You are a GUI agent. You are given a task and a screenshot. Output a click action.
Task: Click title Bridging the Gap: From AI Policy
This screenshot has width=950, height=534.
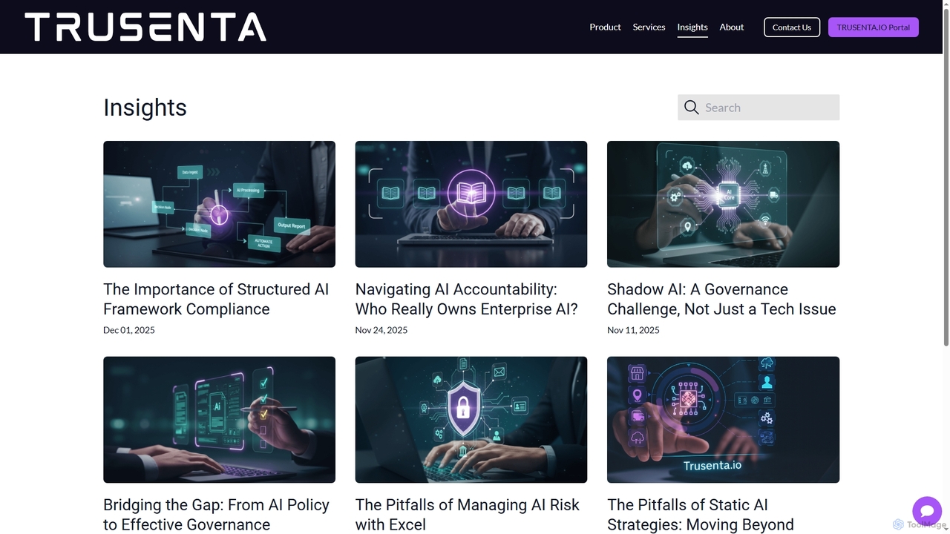216,515
